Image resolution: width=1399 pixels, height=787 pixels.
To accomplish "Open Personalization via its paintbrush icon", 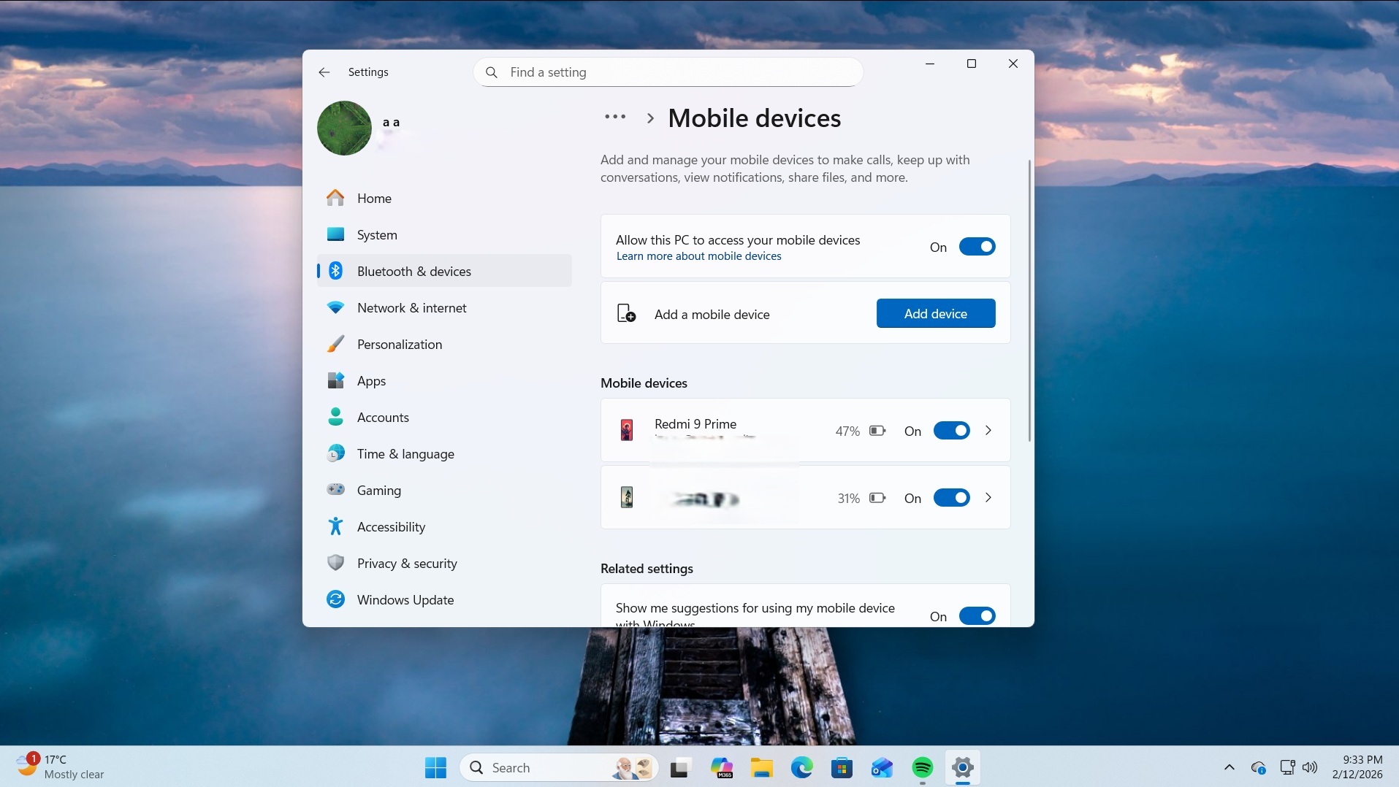I will tap(335, 344).
